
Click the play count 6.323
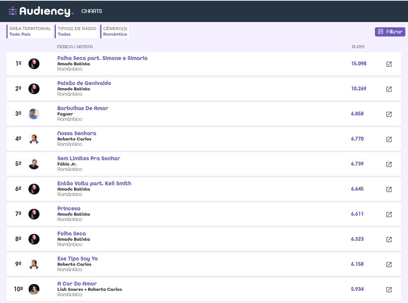(357, 239)
